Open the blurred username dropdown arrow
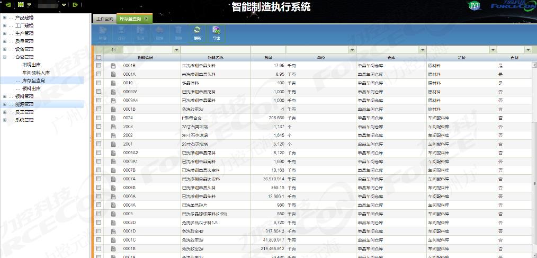 pyautogui.click(x=64, y=5)
